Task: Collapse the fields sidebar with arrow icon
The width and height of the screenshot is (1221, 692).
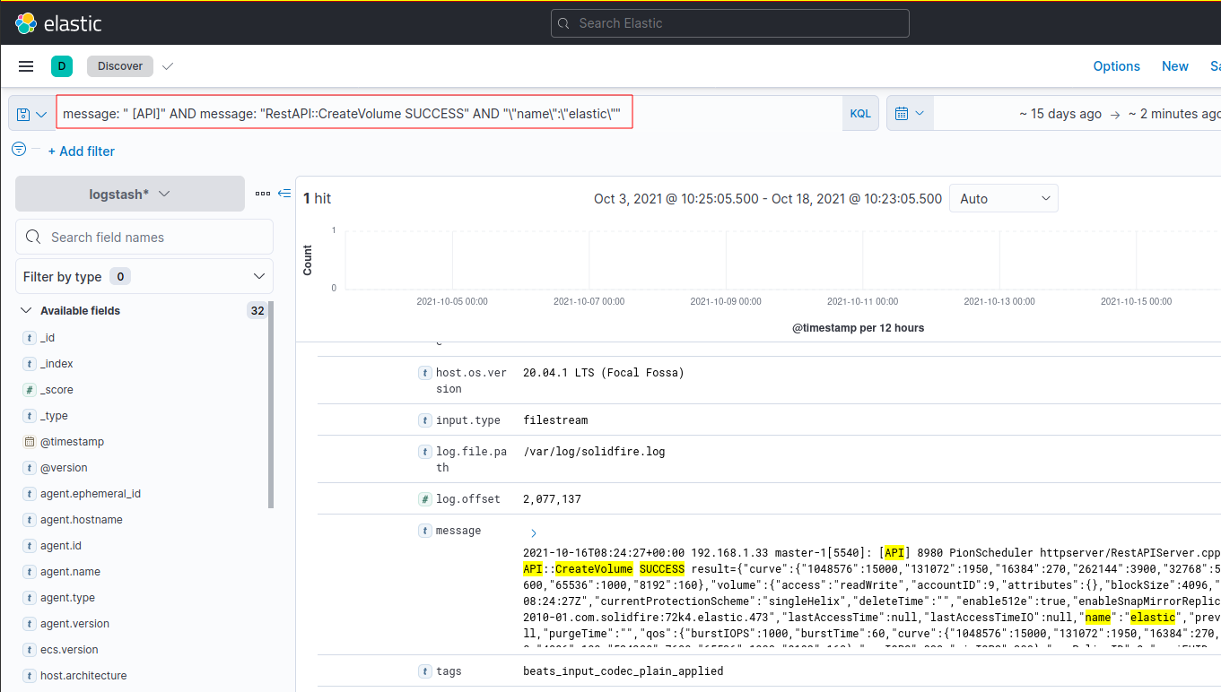Action: pyautogui.click(x=284, y=193)
